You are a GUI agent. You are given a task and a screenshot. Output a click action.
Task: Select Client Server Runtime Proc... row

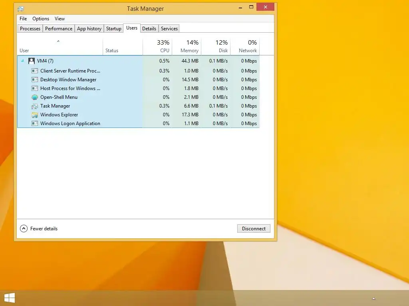pos(138,71)
